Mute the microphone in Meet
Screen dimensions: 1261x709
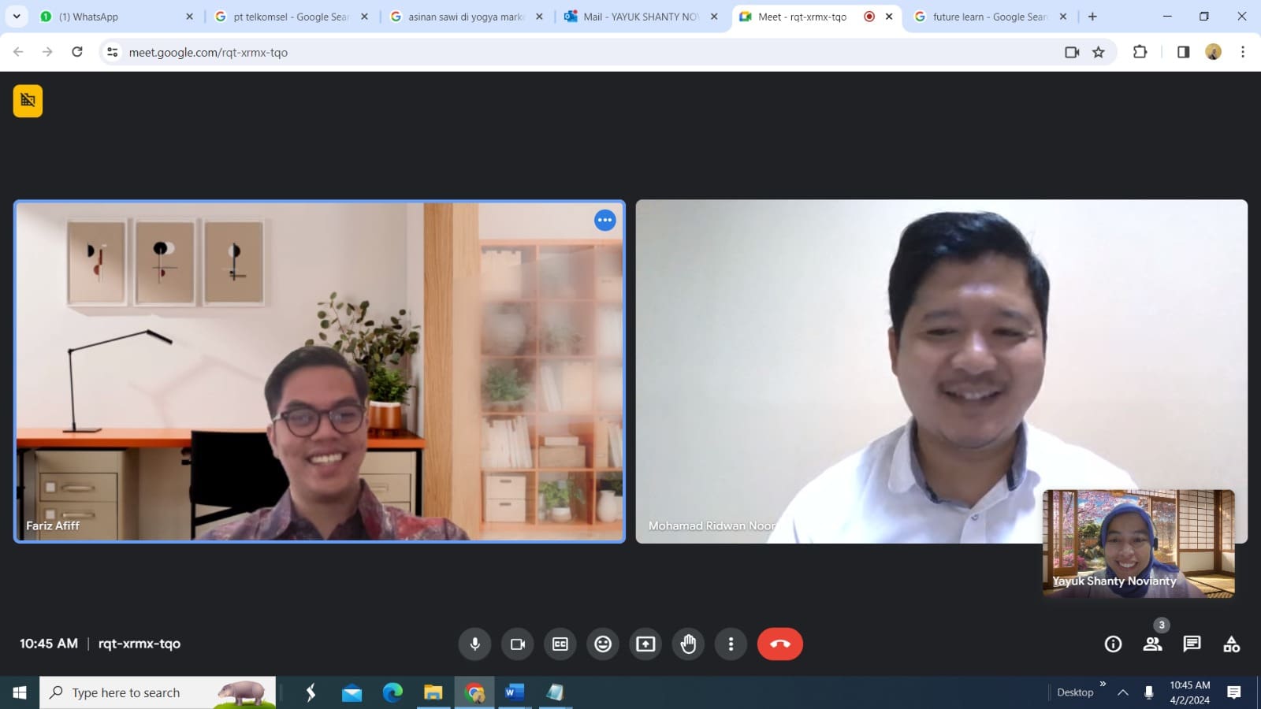[x=474, y=644]
